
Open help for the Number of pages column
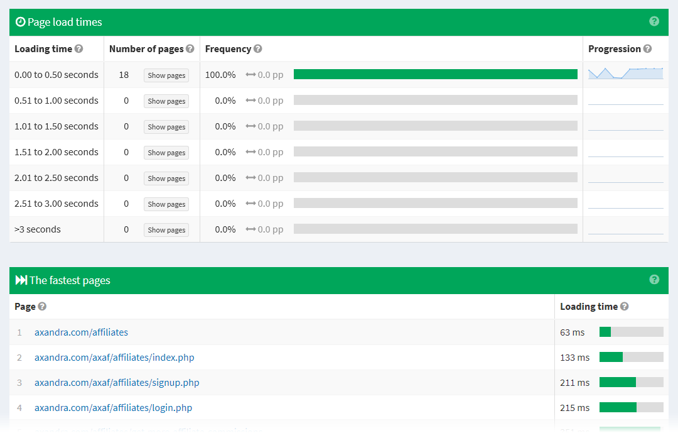click(191, 48)
